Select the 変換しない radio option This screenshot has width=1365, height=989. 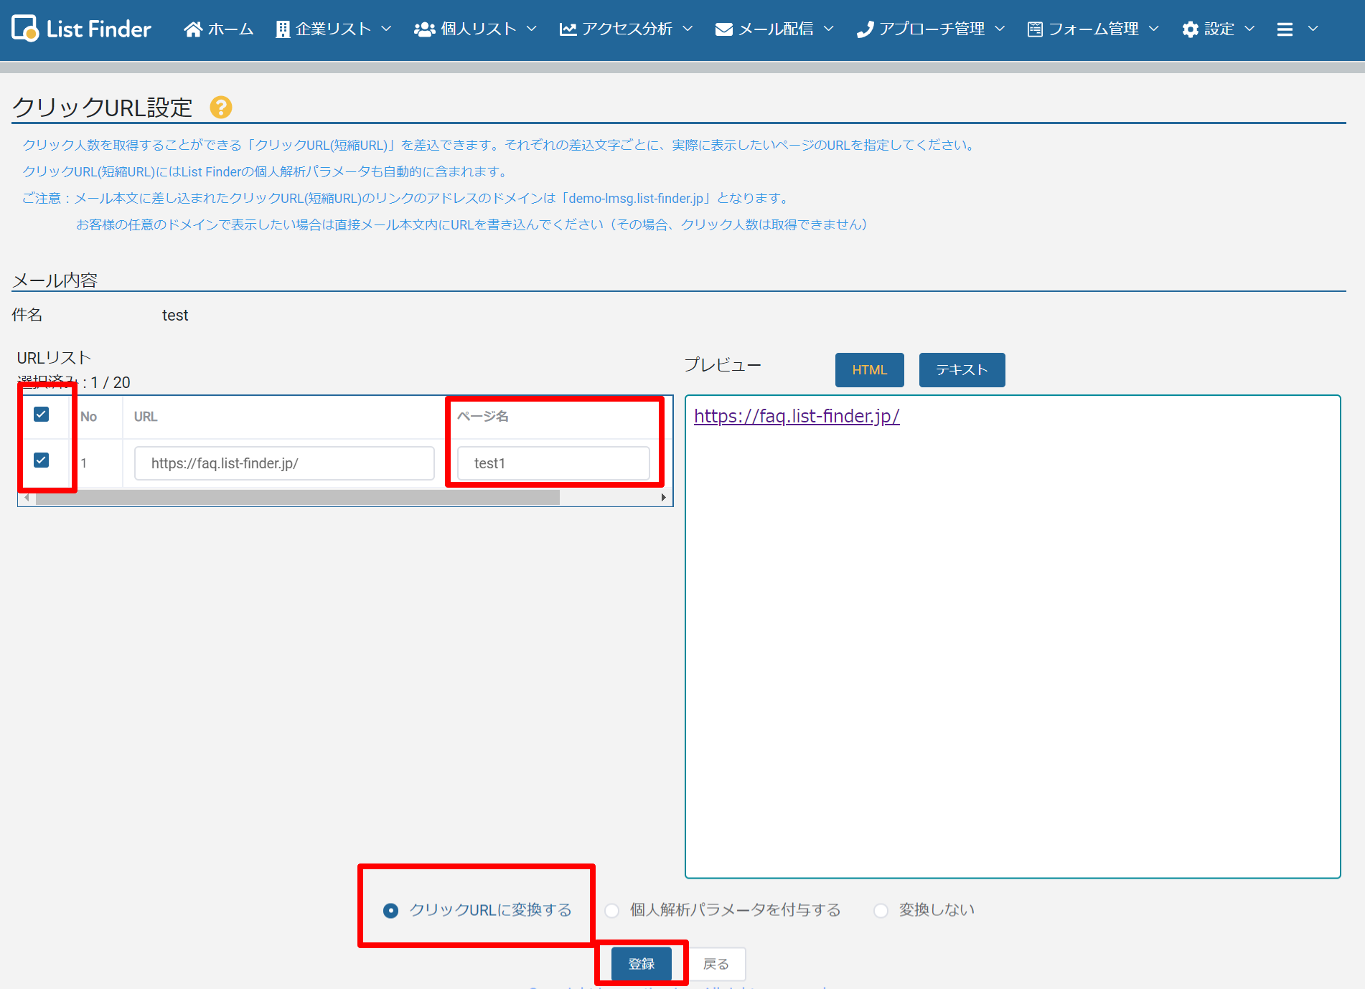(x=881, y=911)
